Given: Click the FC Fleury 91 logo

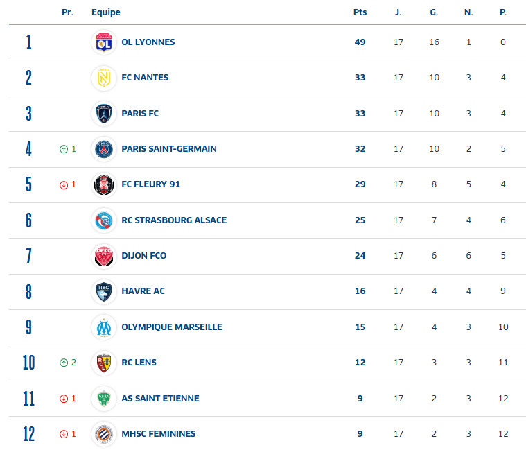Looking at the screenshot, I should tap(104, 184).
